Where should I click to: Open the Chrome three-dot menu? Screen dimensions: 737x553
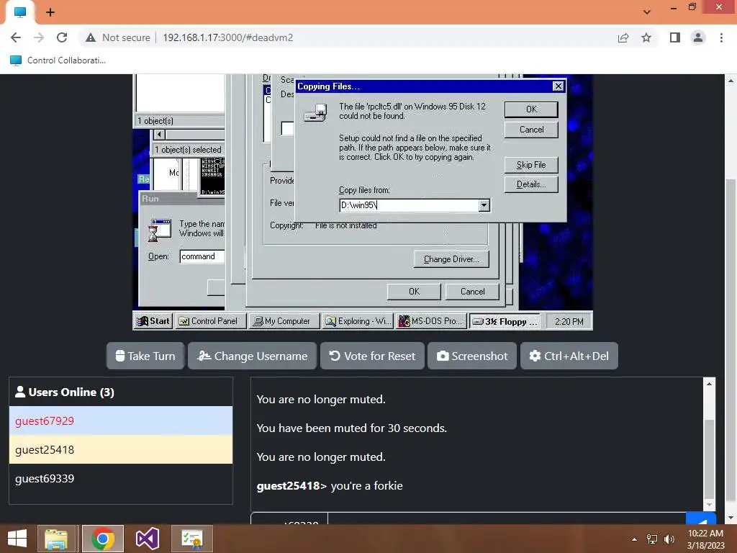tap(721, 37)
